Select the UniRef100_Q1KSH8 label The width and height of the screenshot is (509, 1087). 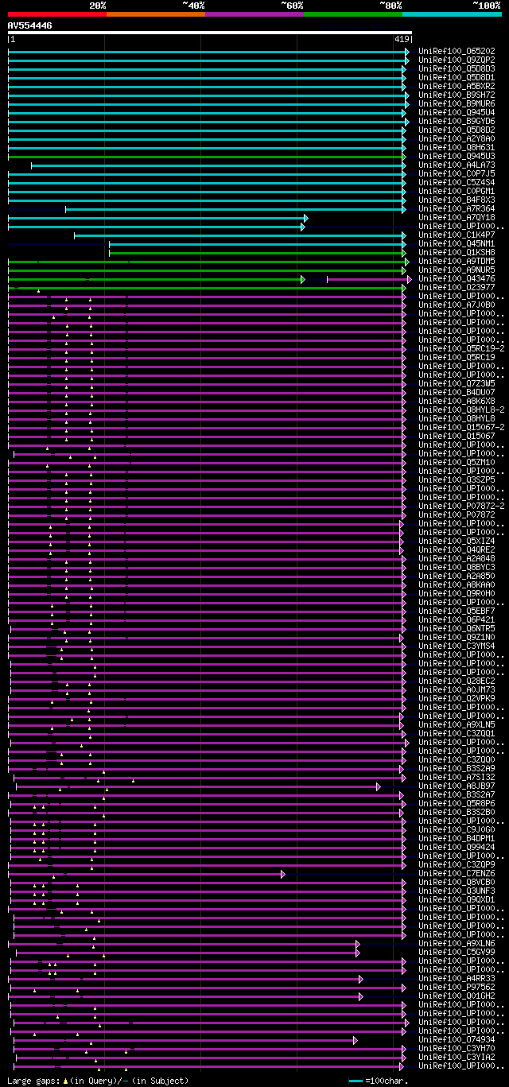(x=457, y=252)
